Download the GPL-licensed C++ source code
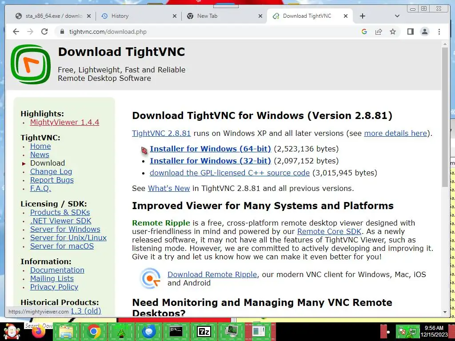The width and height of the screenshot is (455, 341). pos(230,173)
